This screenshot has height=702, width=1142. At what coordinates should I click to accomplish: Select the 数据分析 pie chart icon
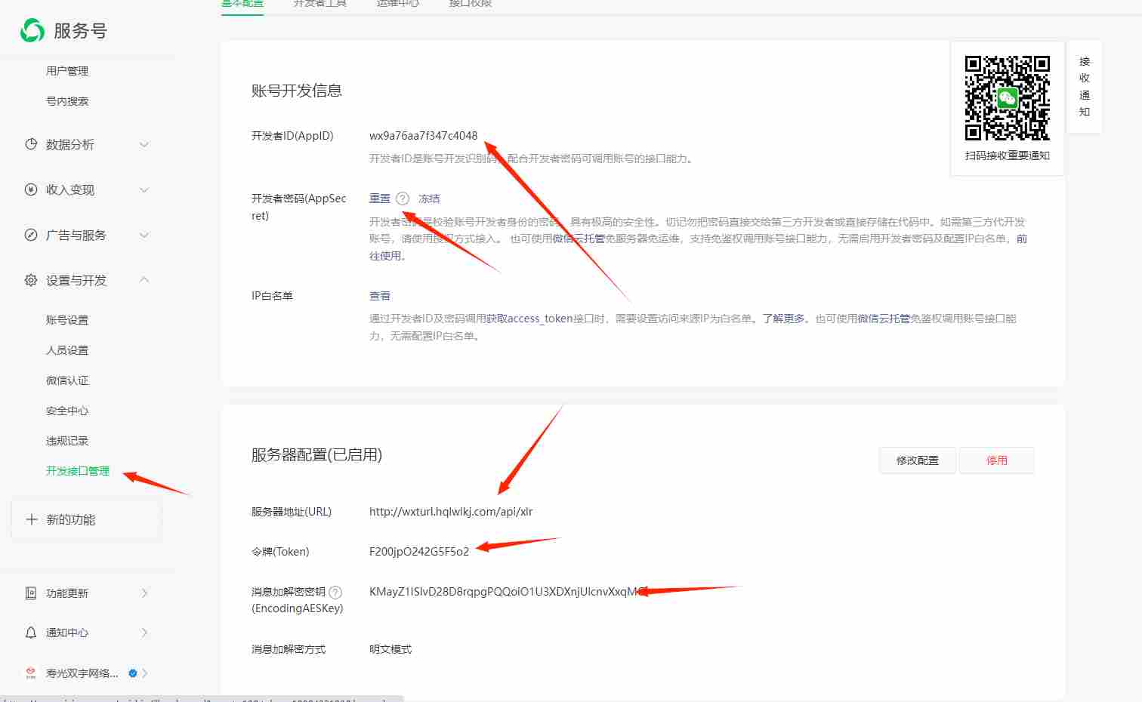pos(29,144)
